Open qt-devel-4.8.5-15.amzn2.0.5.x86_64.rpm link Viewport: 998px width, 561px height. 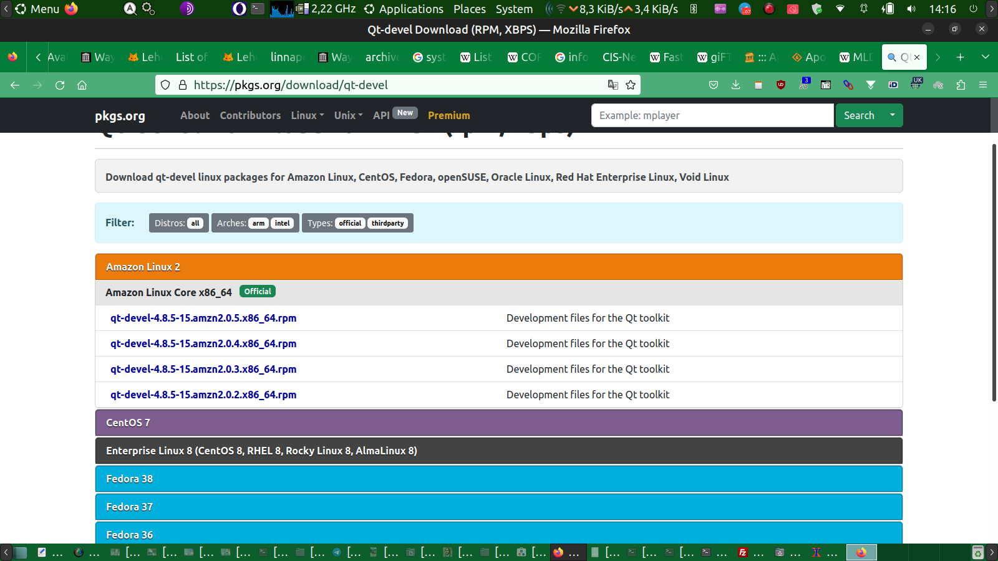coord(203,318)
